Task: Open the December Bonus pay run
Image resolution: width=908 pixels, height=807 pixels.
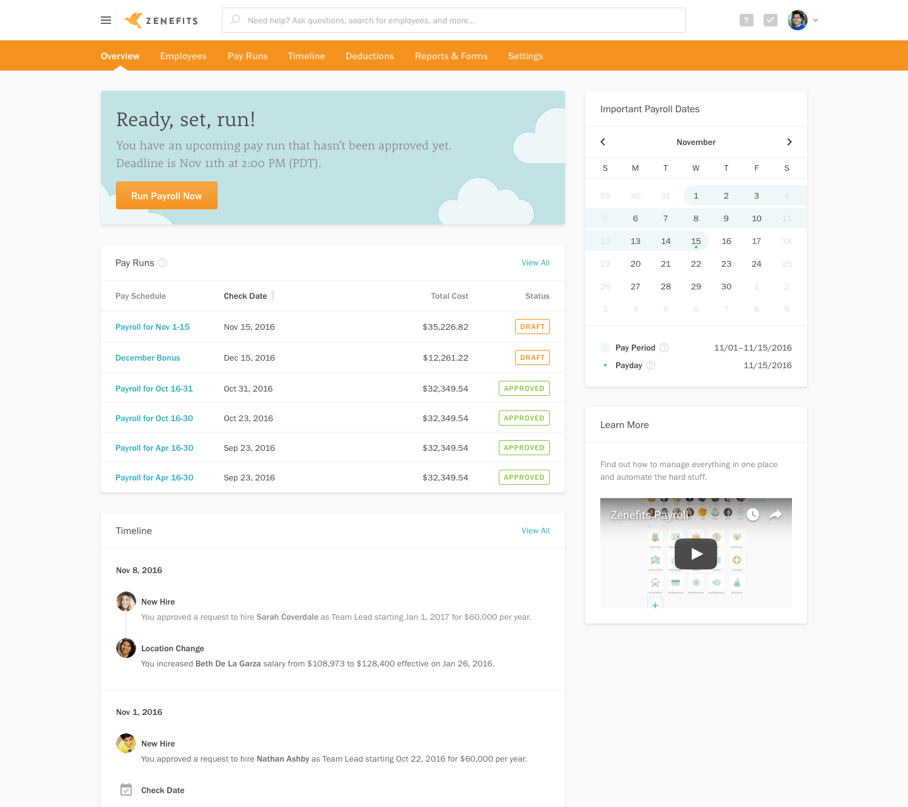Action: [x=148, y=358]
